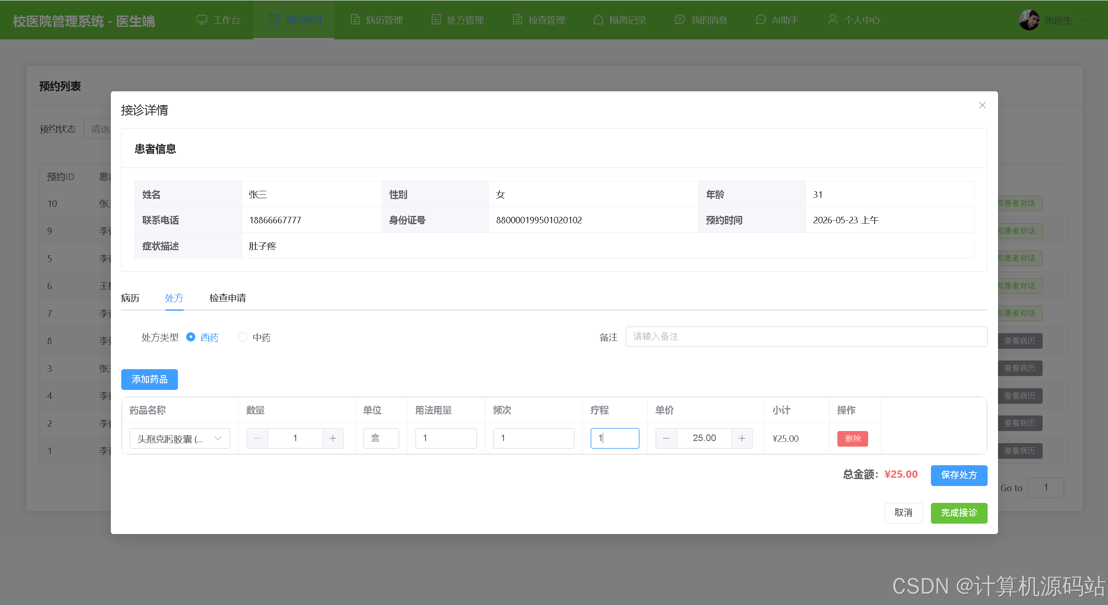This screenshot has height=605, width=1108.
Task: Click the 我的预约 calendar icon
Action: click(x=274, y=20)
